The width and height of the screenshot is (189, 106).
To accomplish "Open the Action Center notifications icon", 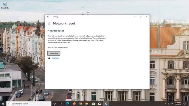I will coord(185,104).
